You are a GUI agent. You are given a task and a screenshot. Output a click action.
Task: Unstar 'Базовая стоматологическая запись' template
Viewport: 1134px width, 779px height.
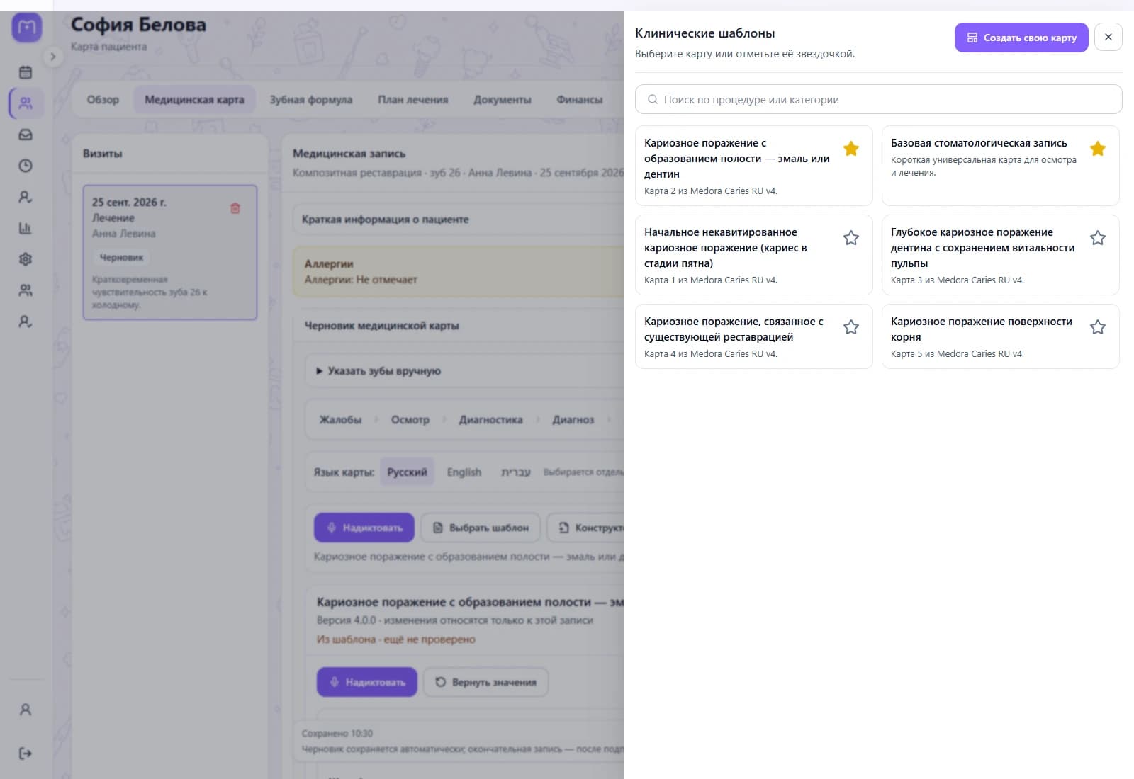(x=1098, y=149)
